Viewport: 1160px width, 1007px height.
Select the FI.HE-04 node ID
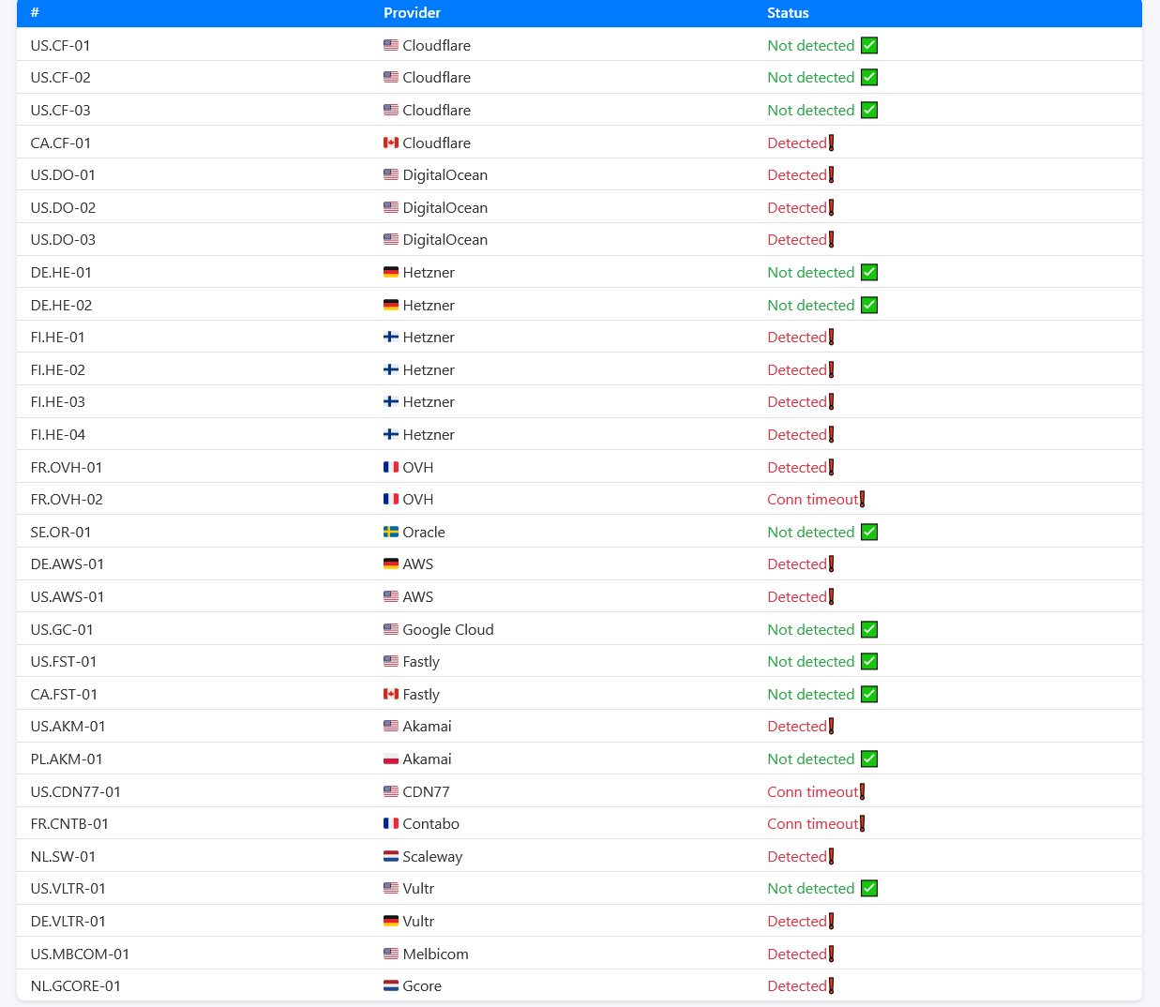coord(57,434)
